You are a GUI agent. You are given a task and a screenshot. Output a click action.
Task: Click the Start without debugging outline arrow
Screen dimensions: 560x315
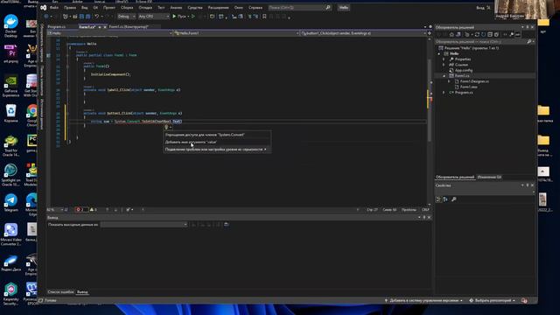pos(193,17)
